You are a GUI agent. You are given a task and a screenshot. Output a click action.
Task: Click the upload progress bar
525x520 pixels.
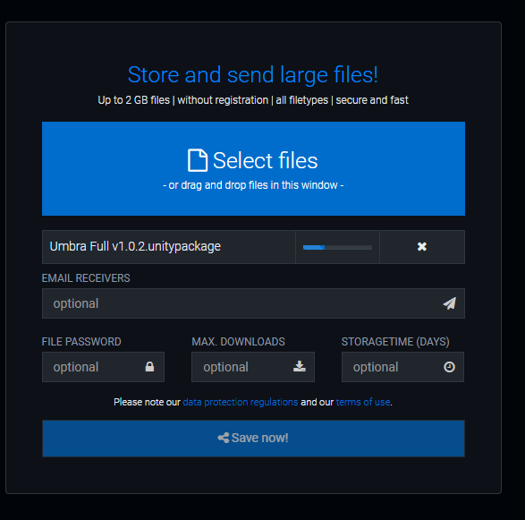337,247
